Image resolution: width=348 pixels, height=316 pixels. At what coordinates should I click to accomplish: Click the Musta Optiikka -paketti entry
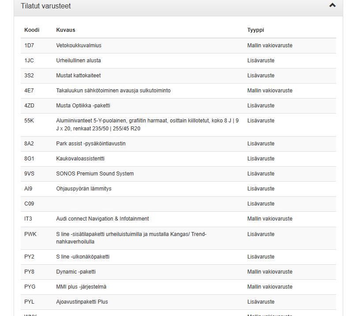[x=83, y=106]
